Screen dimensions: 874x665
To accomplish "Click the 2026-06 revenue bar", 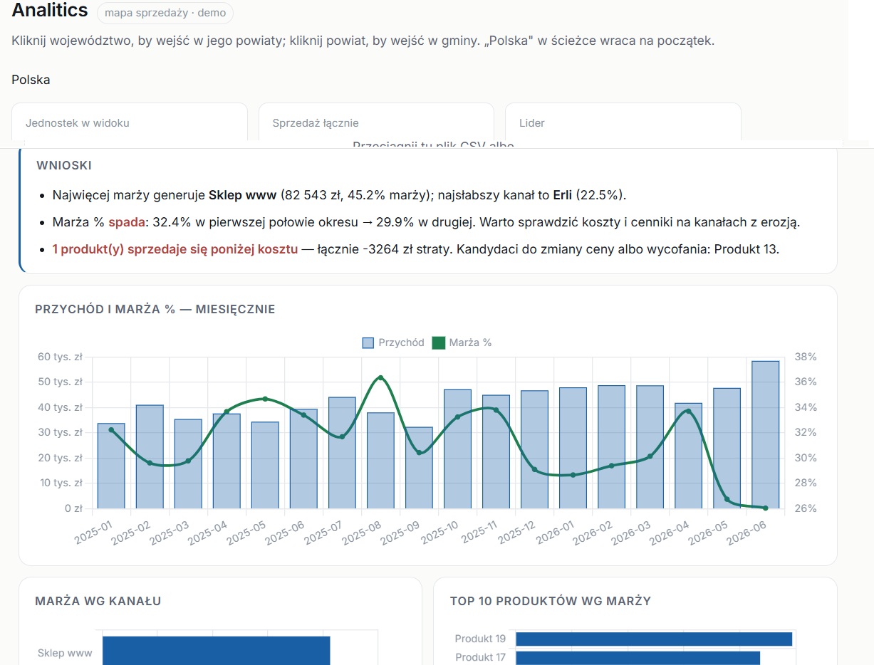I will [766, 434].
